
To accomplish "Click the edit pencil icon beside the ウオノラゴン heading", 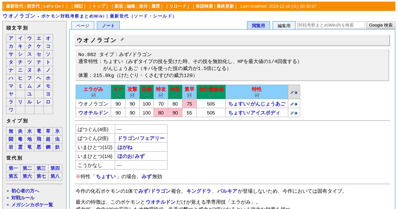I will point(122,39).
